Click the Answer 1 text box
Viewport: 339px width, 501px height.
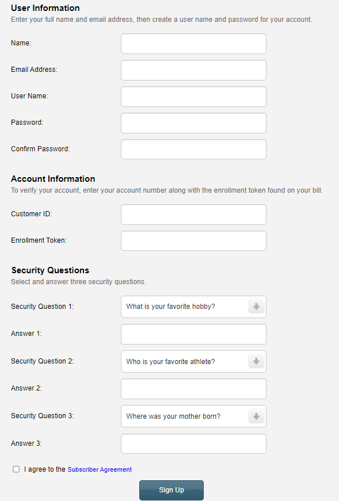point(193,334)
